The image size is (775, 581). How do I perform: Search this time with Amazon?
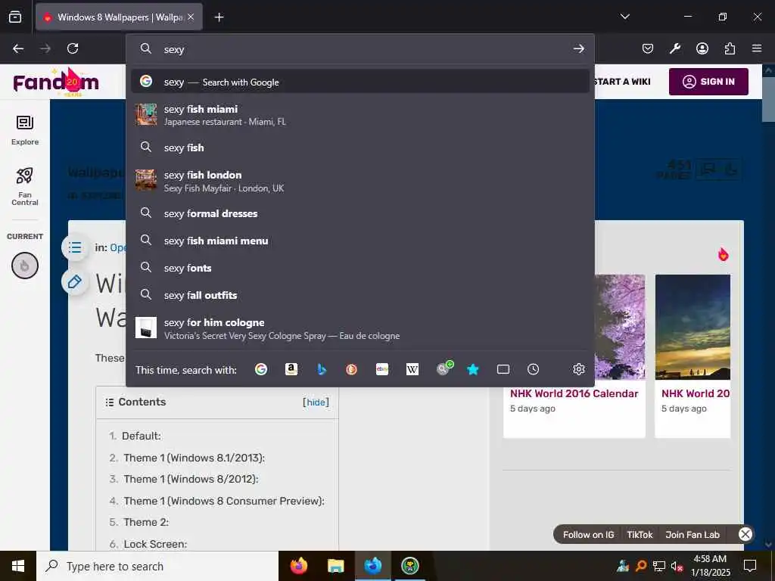coord(291,369)
